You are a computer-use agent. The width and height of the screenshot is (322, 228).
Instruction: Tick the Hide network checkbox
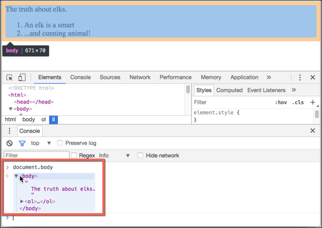coord(140,156)
